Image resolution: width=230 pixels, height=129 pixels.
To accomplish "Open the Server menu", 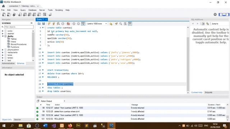I will click(42, 10).
